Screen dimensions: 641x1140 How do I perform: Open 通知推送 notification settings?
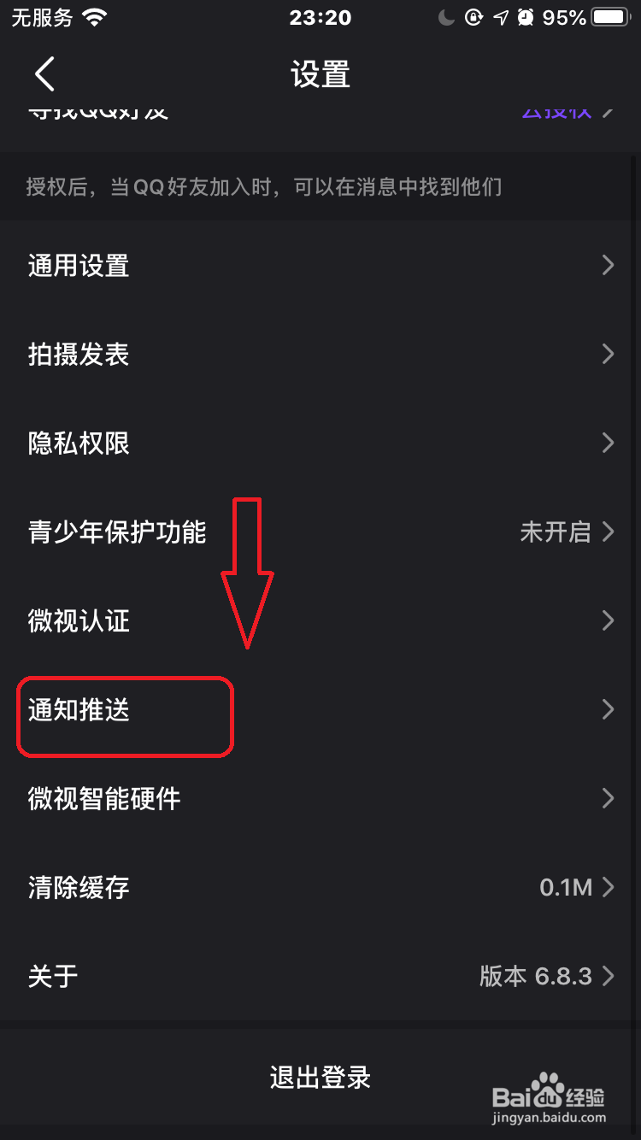pos(320,709)
